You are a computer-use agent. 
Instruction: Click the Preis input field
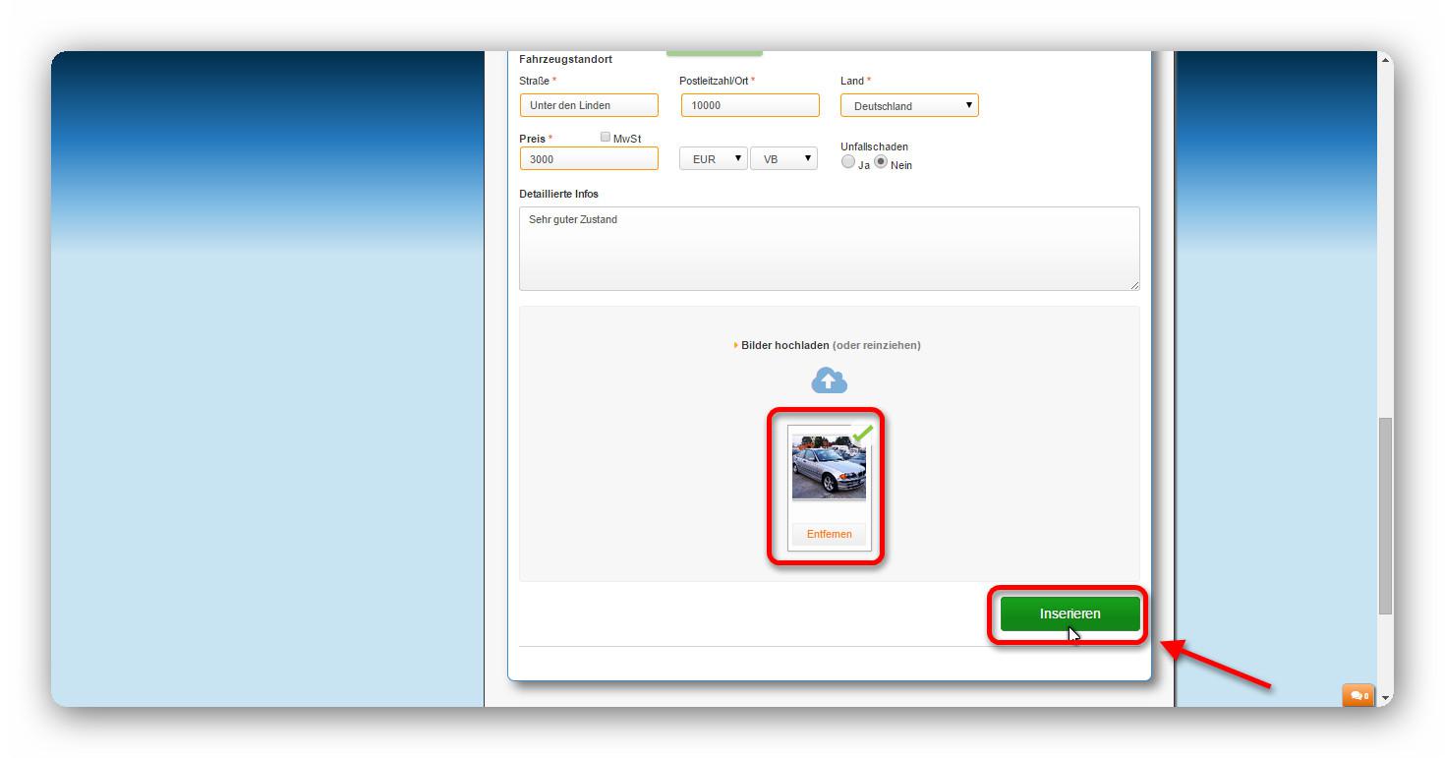pyautogui.click(x=589, y=158)
